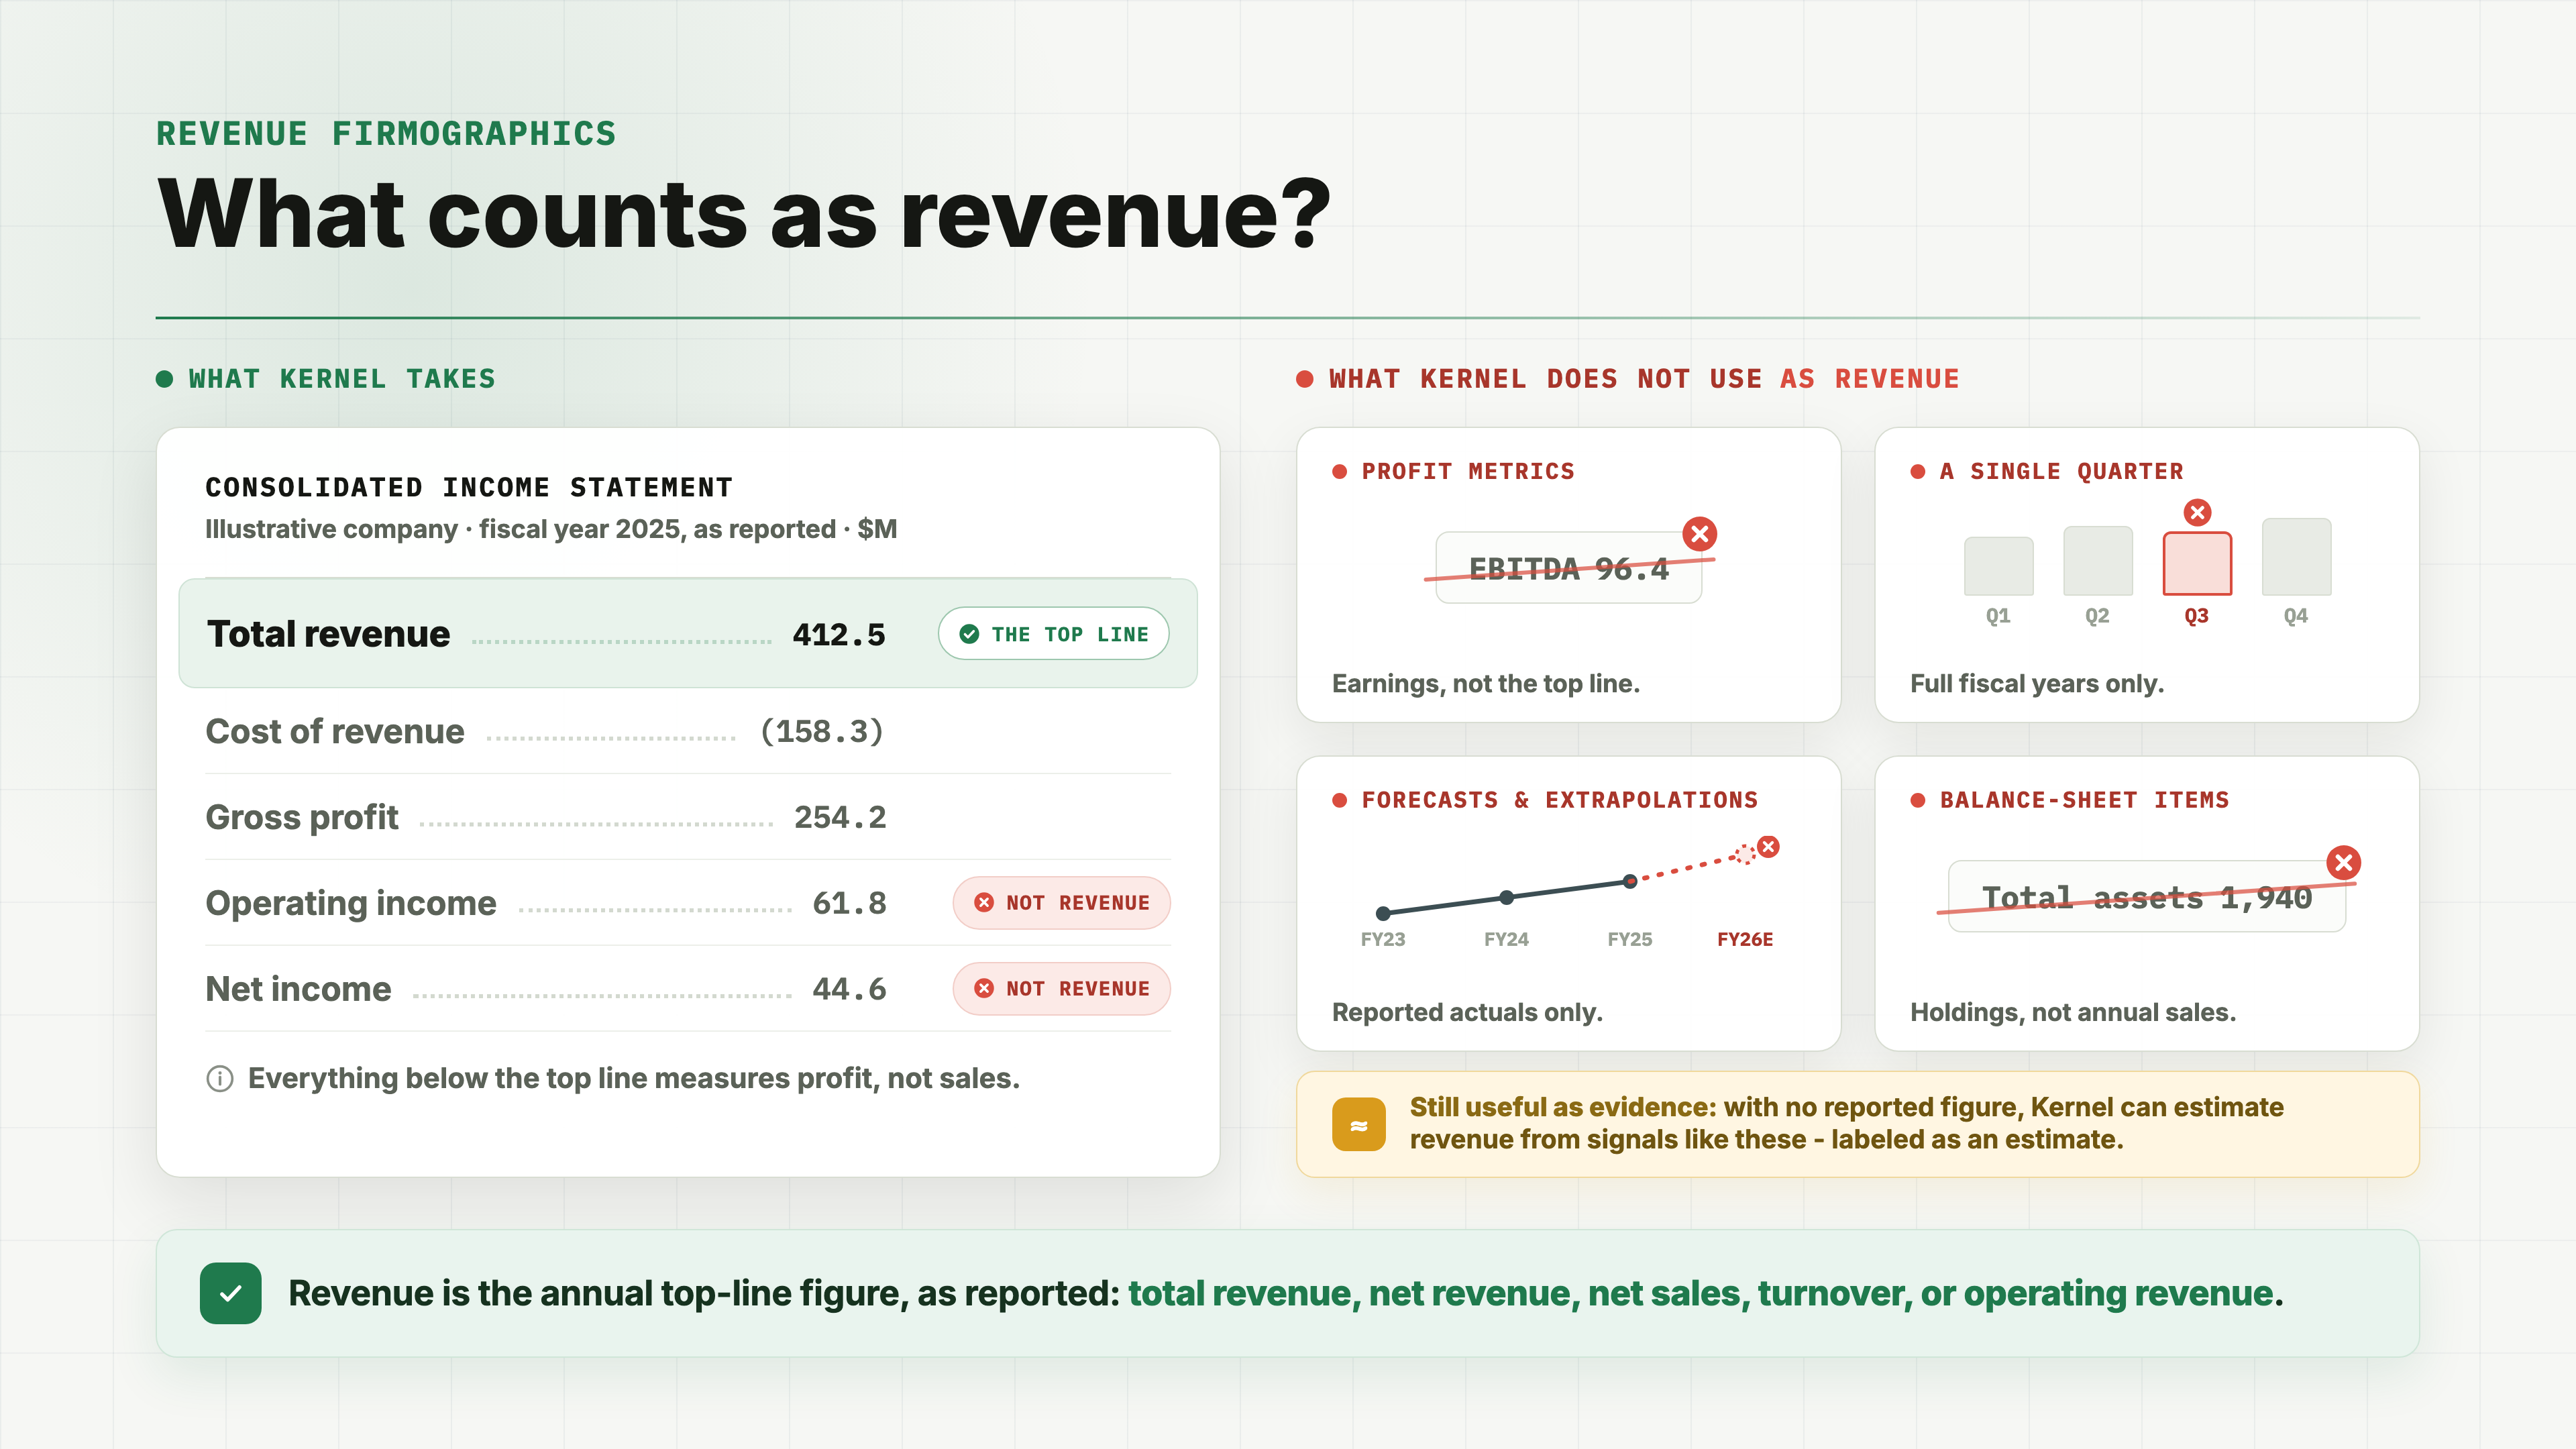Click the Q2 bar in the quarter chart
Screen dimensions: 2576x1449
coord(2097,561)
